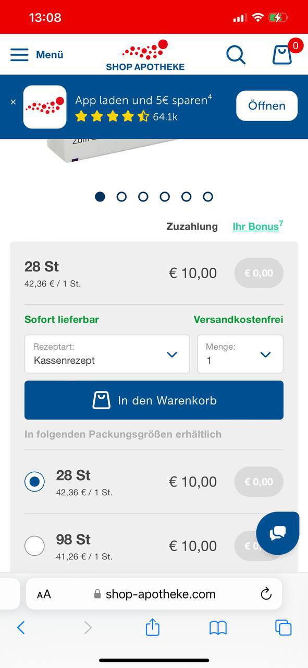The height and width of the screenshot is (668, 308).
Task: Expand the Menge quantity dropdown
Action: pyautogui.click(x=240, y=354)
